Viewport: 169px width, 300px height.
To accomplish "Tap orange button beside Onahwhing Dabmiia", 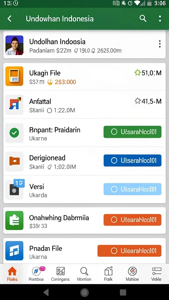I will [132, 220].
